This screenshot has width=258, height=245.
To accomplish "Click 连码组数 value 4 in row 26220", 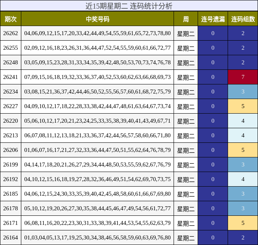I will [x=243, y=121].
